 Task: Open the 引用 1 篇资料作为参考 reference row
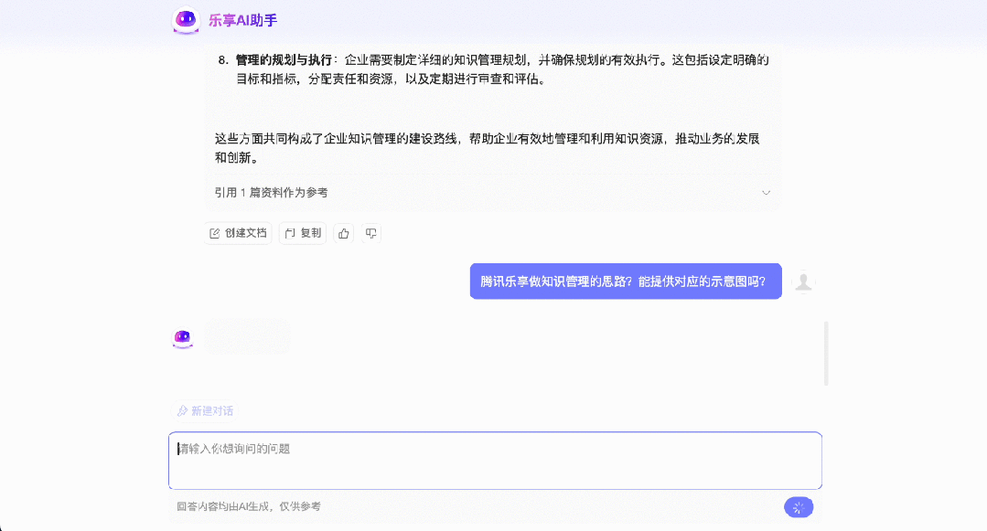click(492, 193)
